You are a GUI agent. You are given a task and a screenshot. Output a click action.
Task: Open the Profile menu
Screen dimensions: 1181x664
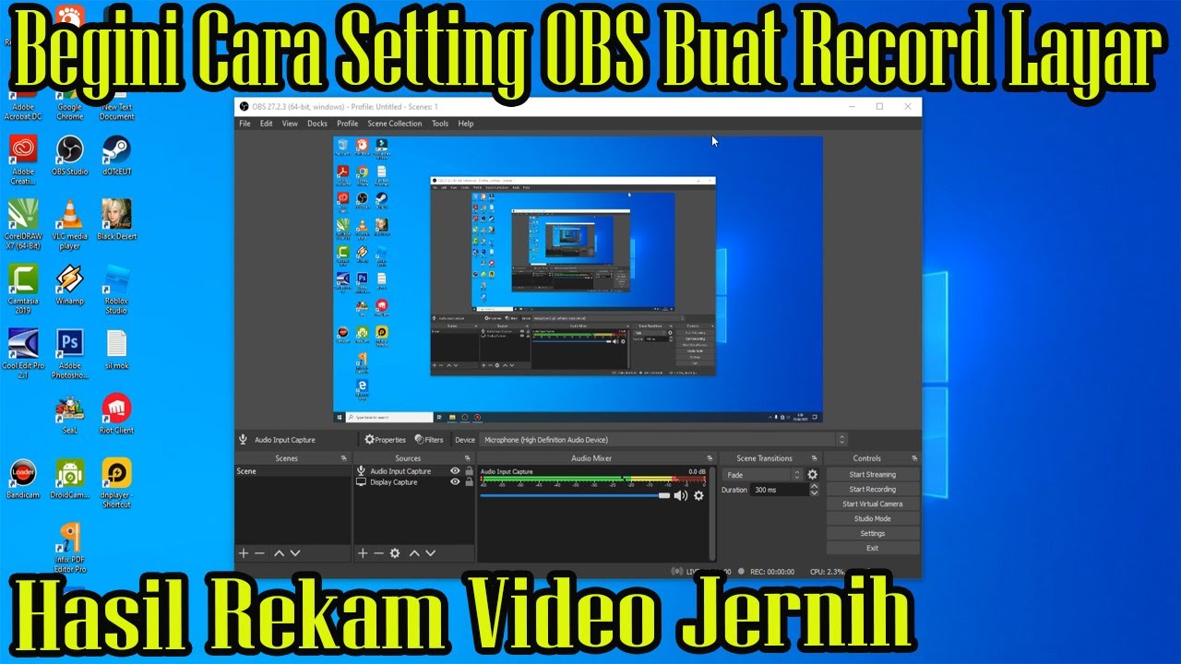click(x=348, y=124)
